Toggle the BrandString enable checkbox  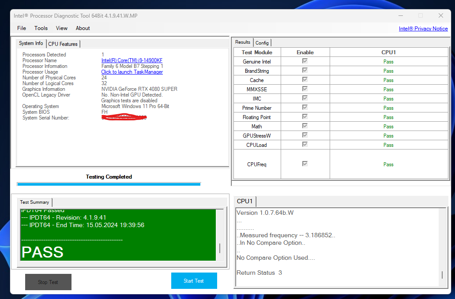305,70
